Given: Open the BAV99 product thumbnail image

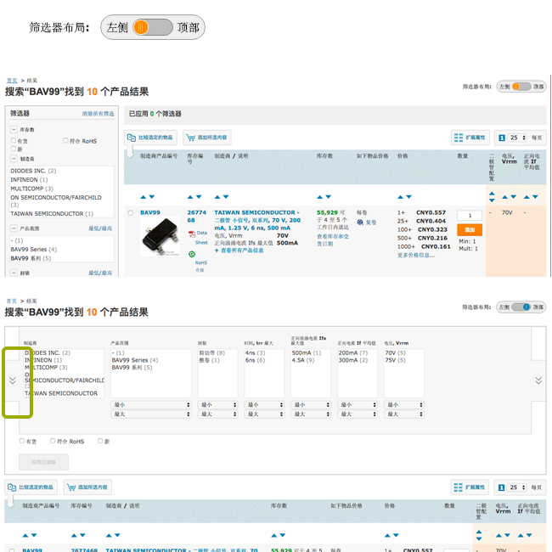Looking at the screenshot, I should pos(161,236).
